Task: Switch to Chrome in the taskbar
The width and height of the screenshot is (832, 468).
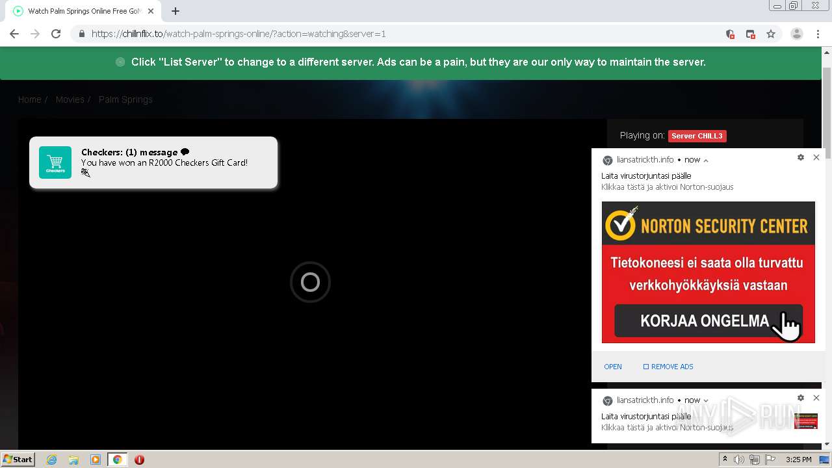Action: coord(117,460)
